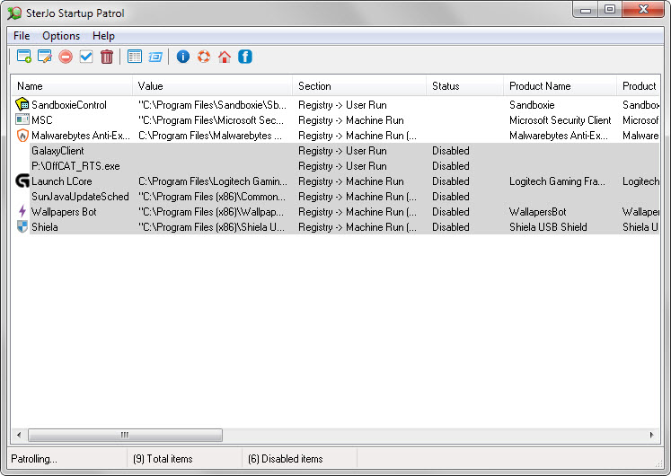Select the Wallpapers Bot name text
Screen dimensions: 671x476
64,212
